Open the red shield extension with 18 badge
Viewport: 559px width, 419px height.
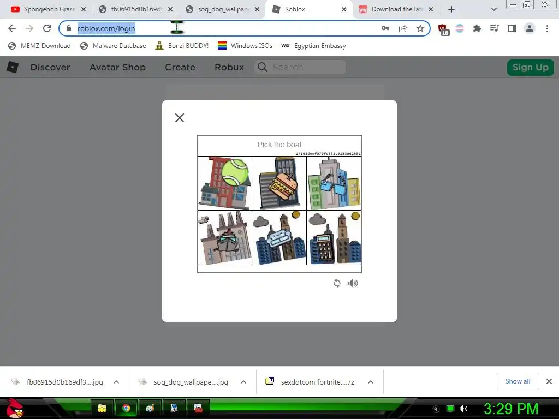pos(443,29)
